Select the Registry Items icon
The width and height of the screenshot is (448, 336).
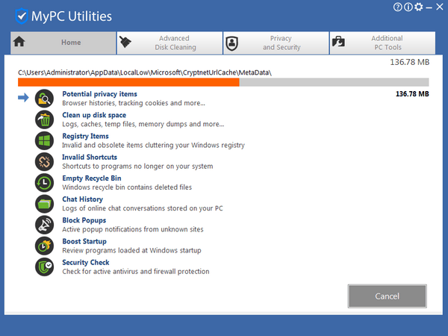pos(44,140)
